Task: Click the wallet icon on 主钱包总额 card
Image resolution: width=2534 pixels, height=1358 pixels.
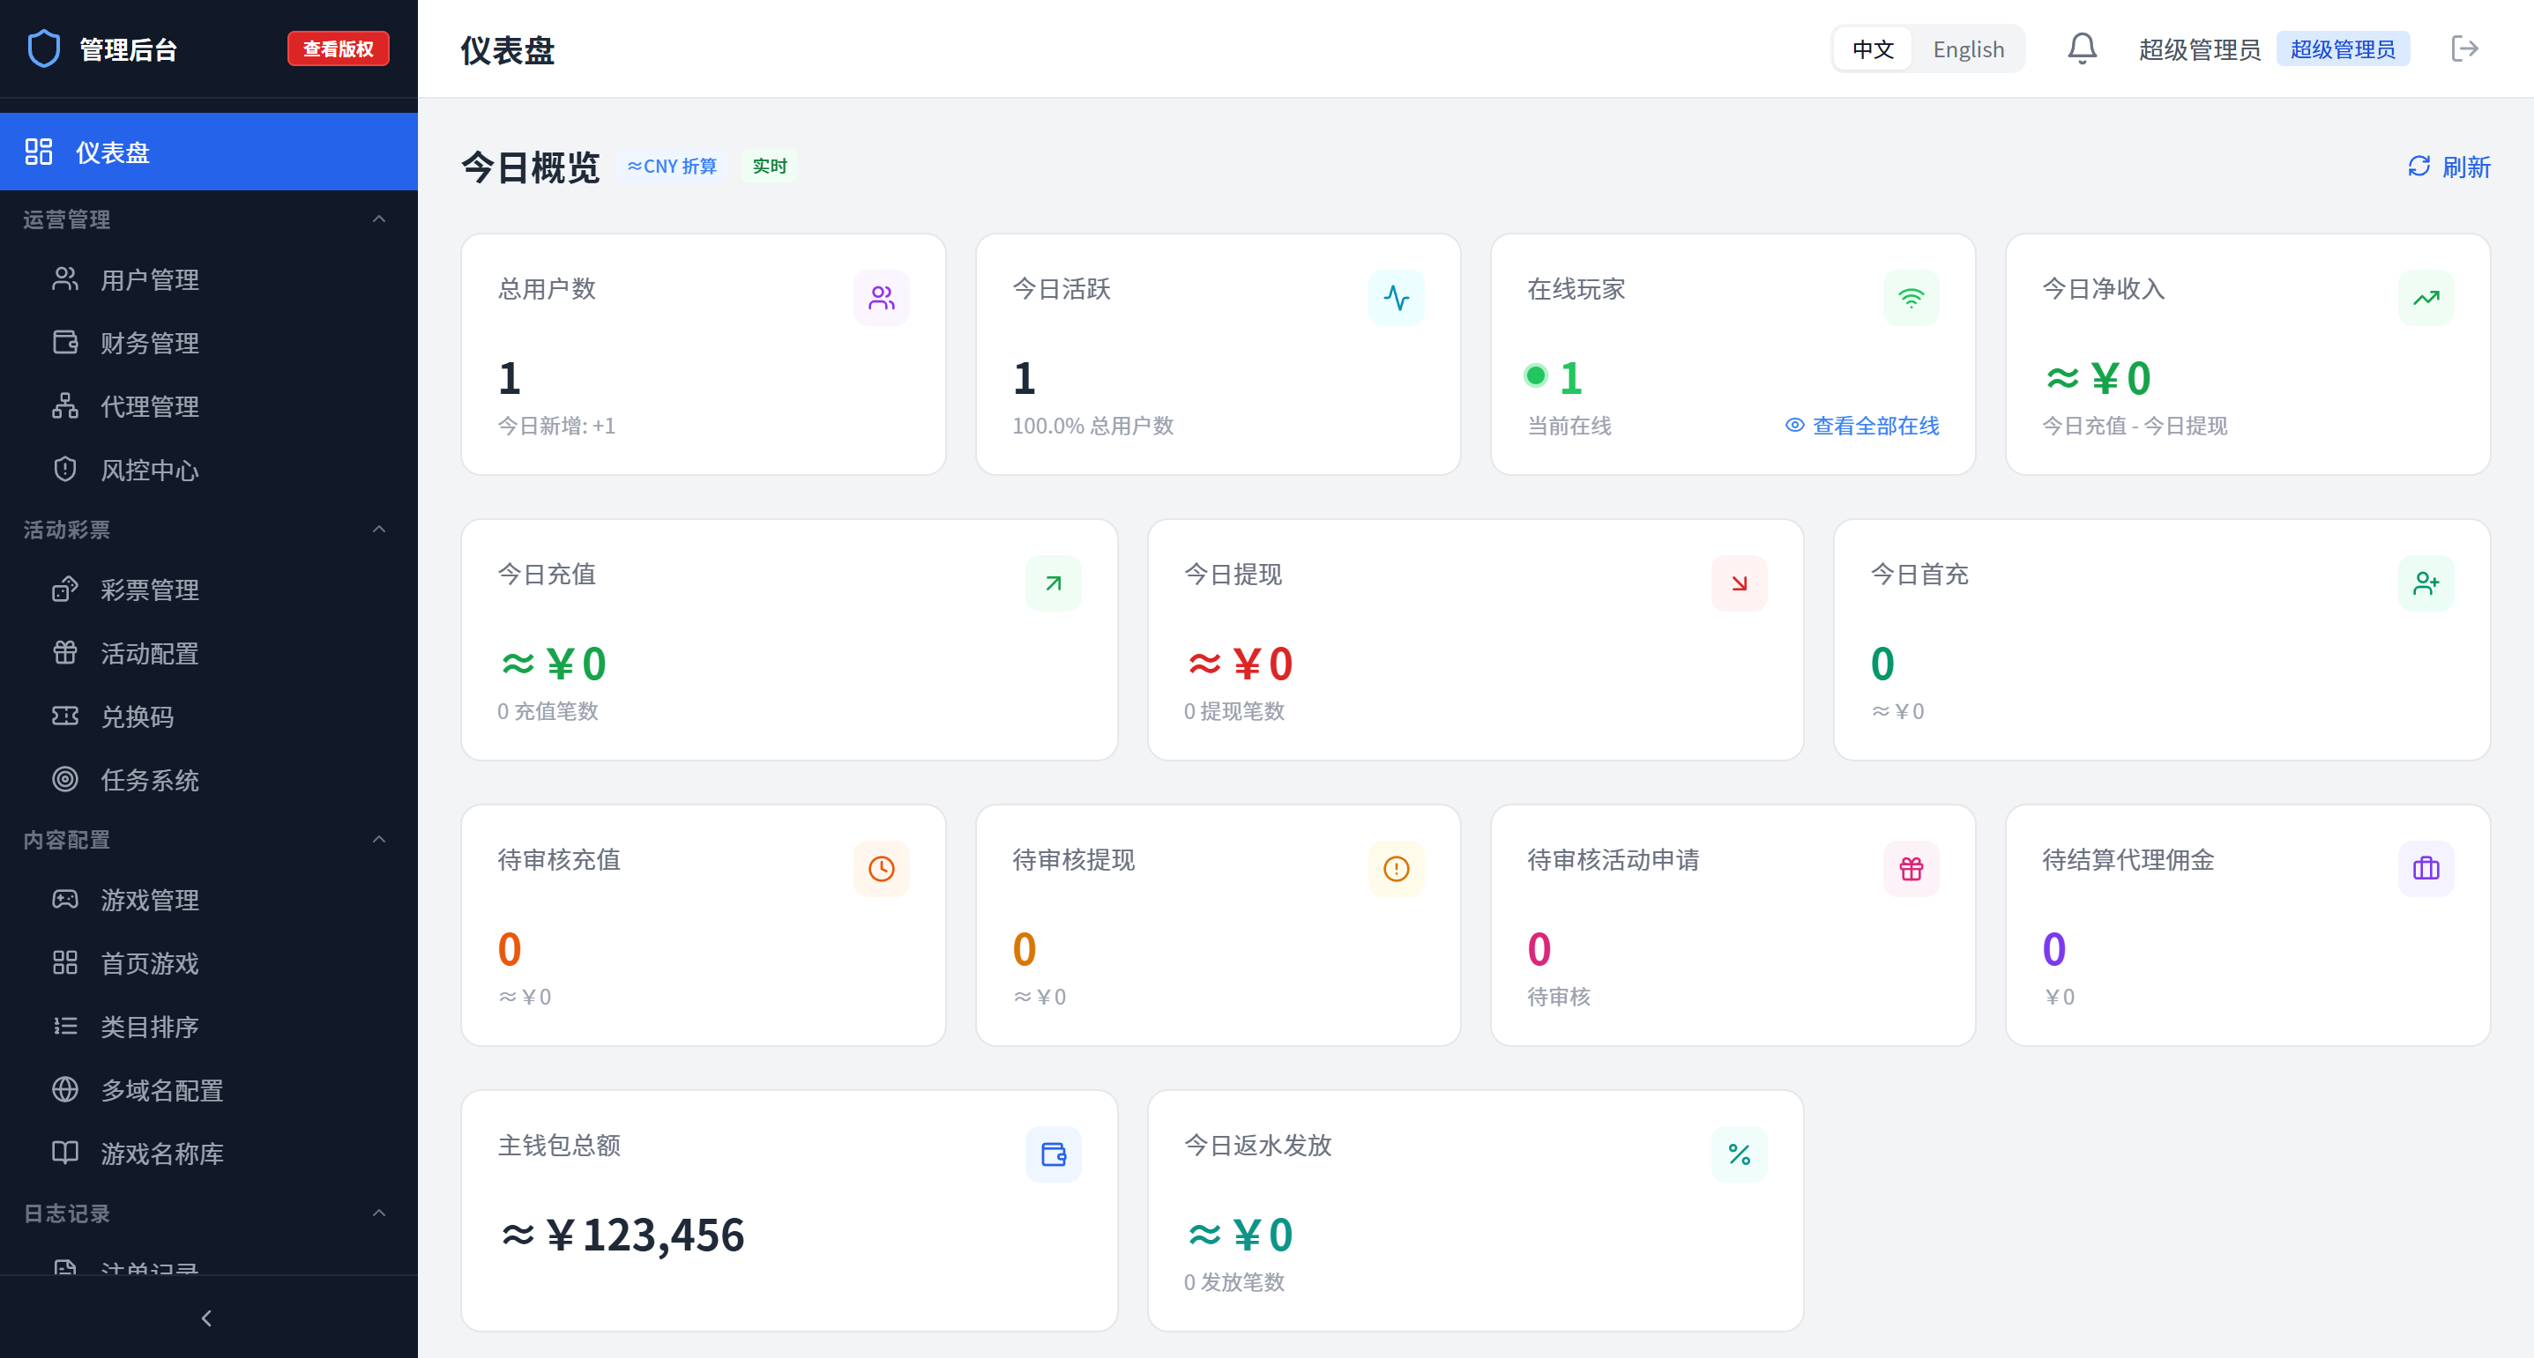Action: click(x=1053, y=1154)
